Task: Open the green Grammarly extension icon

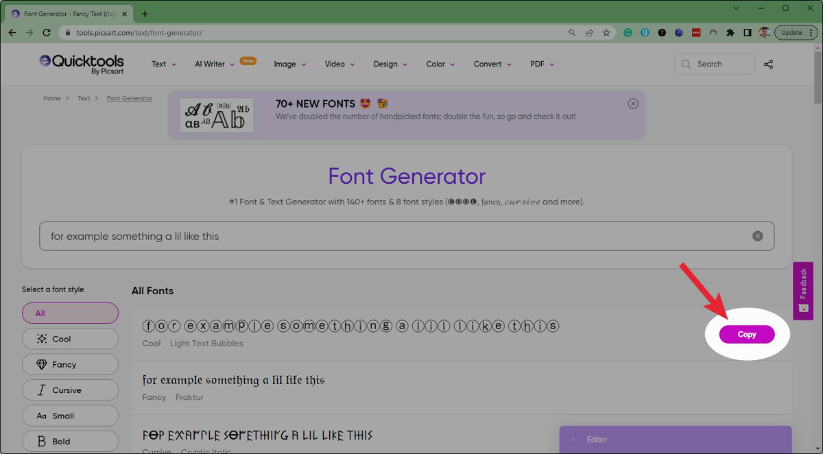Action: tap(628, 32)
